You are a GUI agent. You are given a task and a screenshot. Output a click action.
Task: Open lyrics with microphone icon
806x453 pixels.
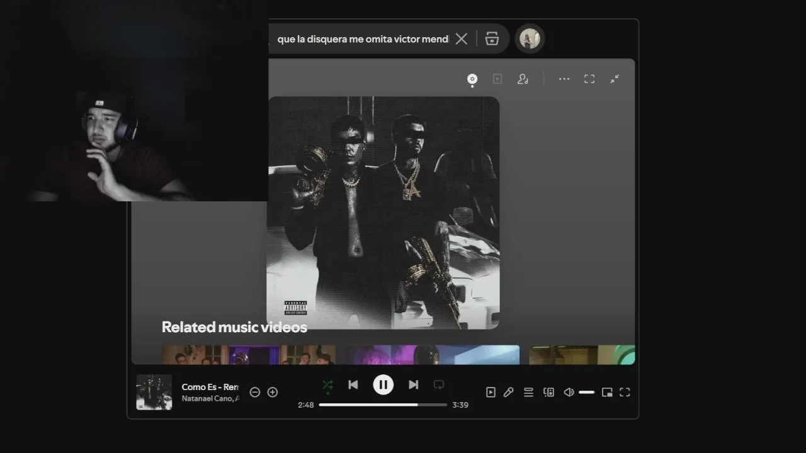click(x=509, y=392)
